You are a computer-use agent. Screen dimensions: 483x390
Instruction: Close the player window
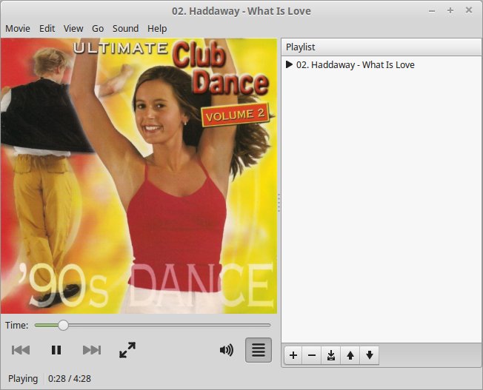469,10
